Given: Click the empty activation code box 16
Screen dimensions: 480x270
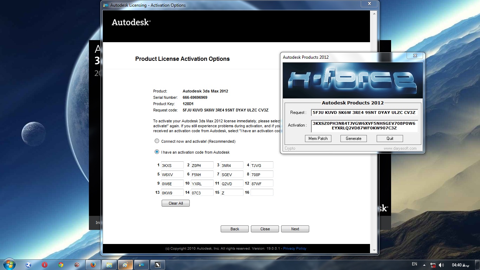Looking at the screenshot, I should 262,193.
